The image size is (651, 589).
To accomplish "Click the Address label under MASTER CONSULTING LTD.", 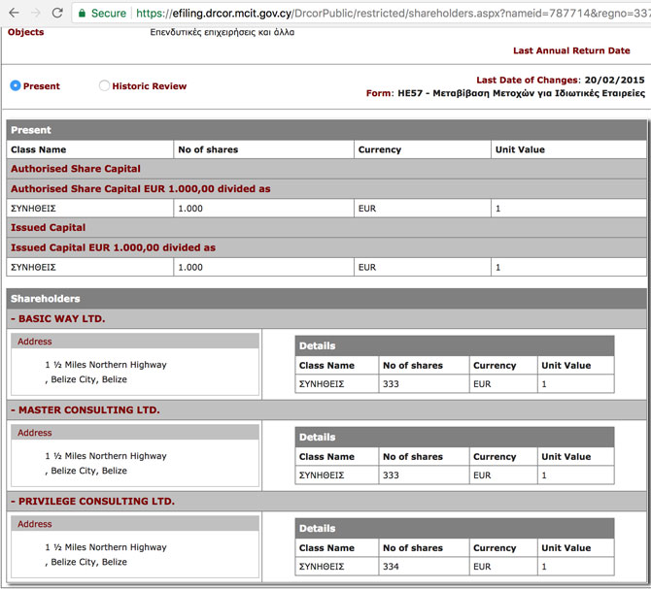I will click(x=35, y=433).
